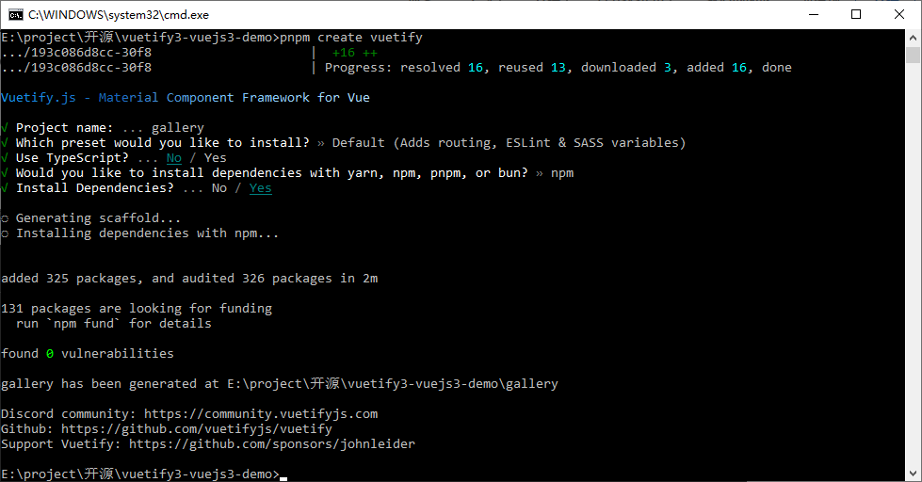Image resolution: width=922 pixels, height=482 pixels.
Task: Click the circle icon before Installing dependencies
Action: pos(5,233)
